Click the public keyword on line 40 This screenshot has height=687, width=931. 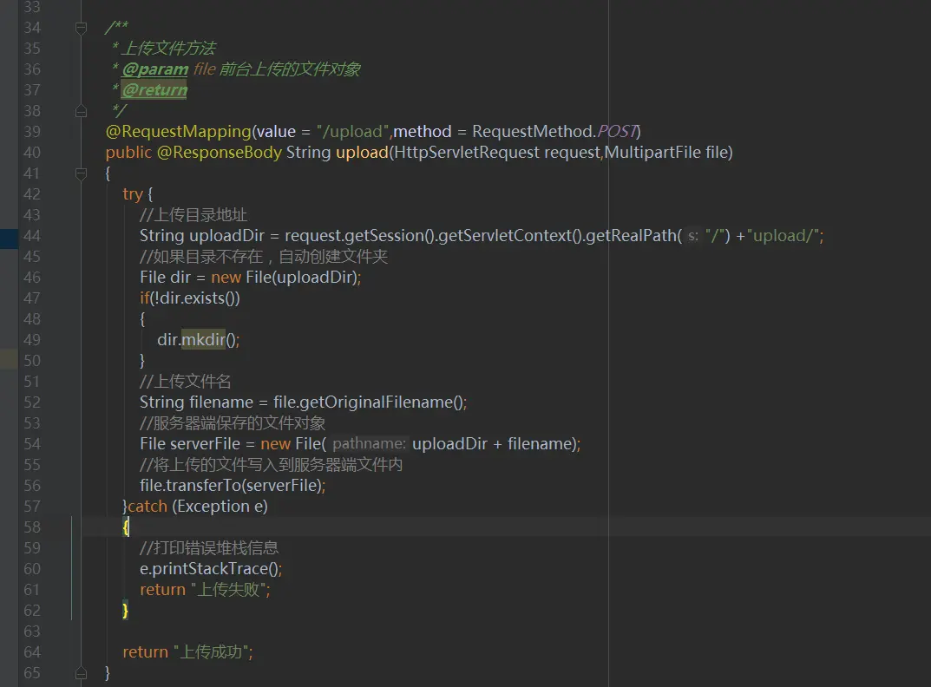(128, 153)
